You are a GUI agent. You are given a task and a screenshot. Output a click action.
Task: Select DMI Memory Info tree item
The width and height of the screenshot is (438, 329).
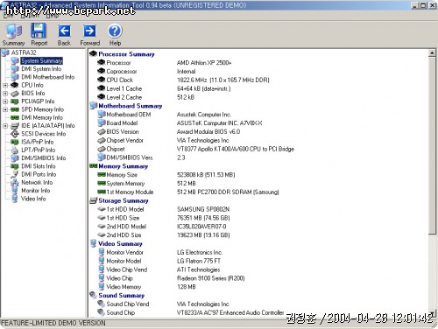click(x=42, y=117)
